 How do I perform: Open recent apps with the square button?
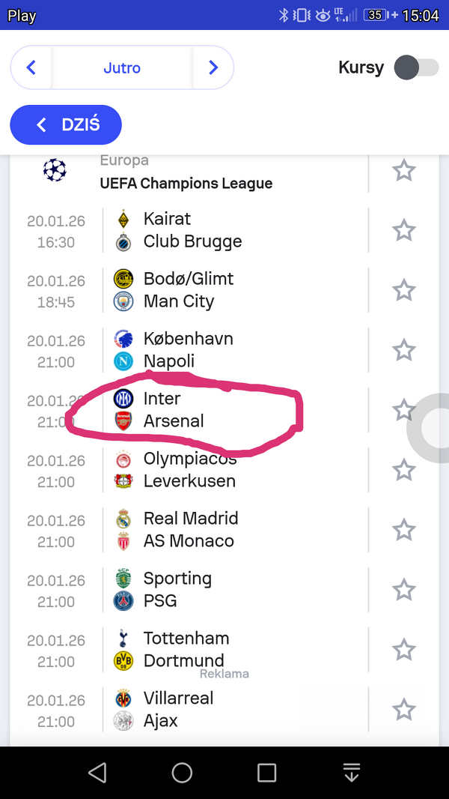pyautogui.click(x=266, y=773)
